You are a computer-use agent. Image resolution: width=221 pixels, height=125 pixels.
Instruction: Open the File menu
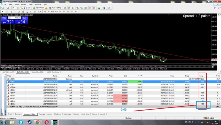pos(5,4)
